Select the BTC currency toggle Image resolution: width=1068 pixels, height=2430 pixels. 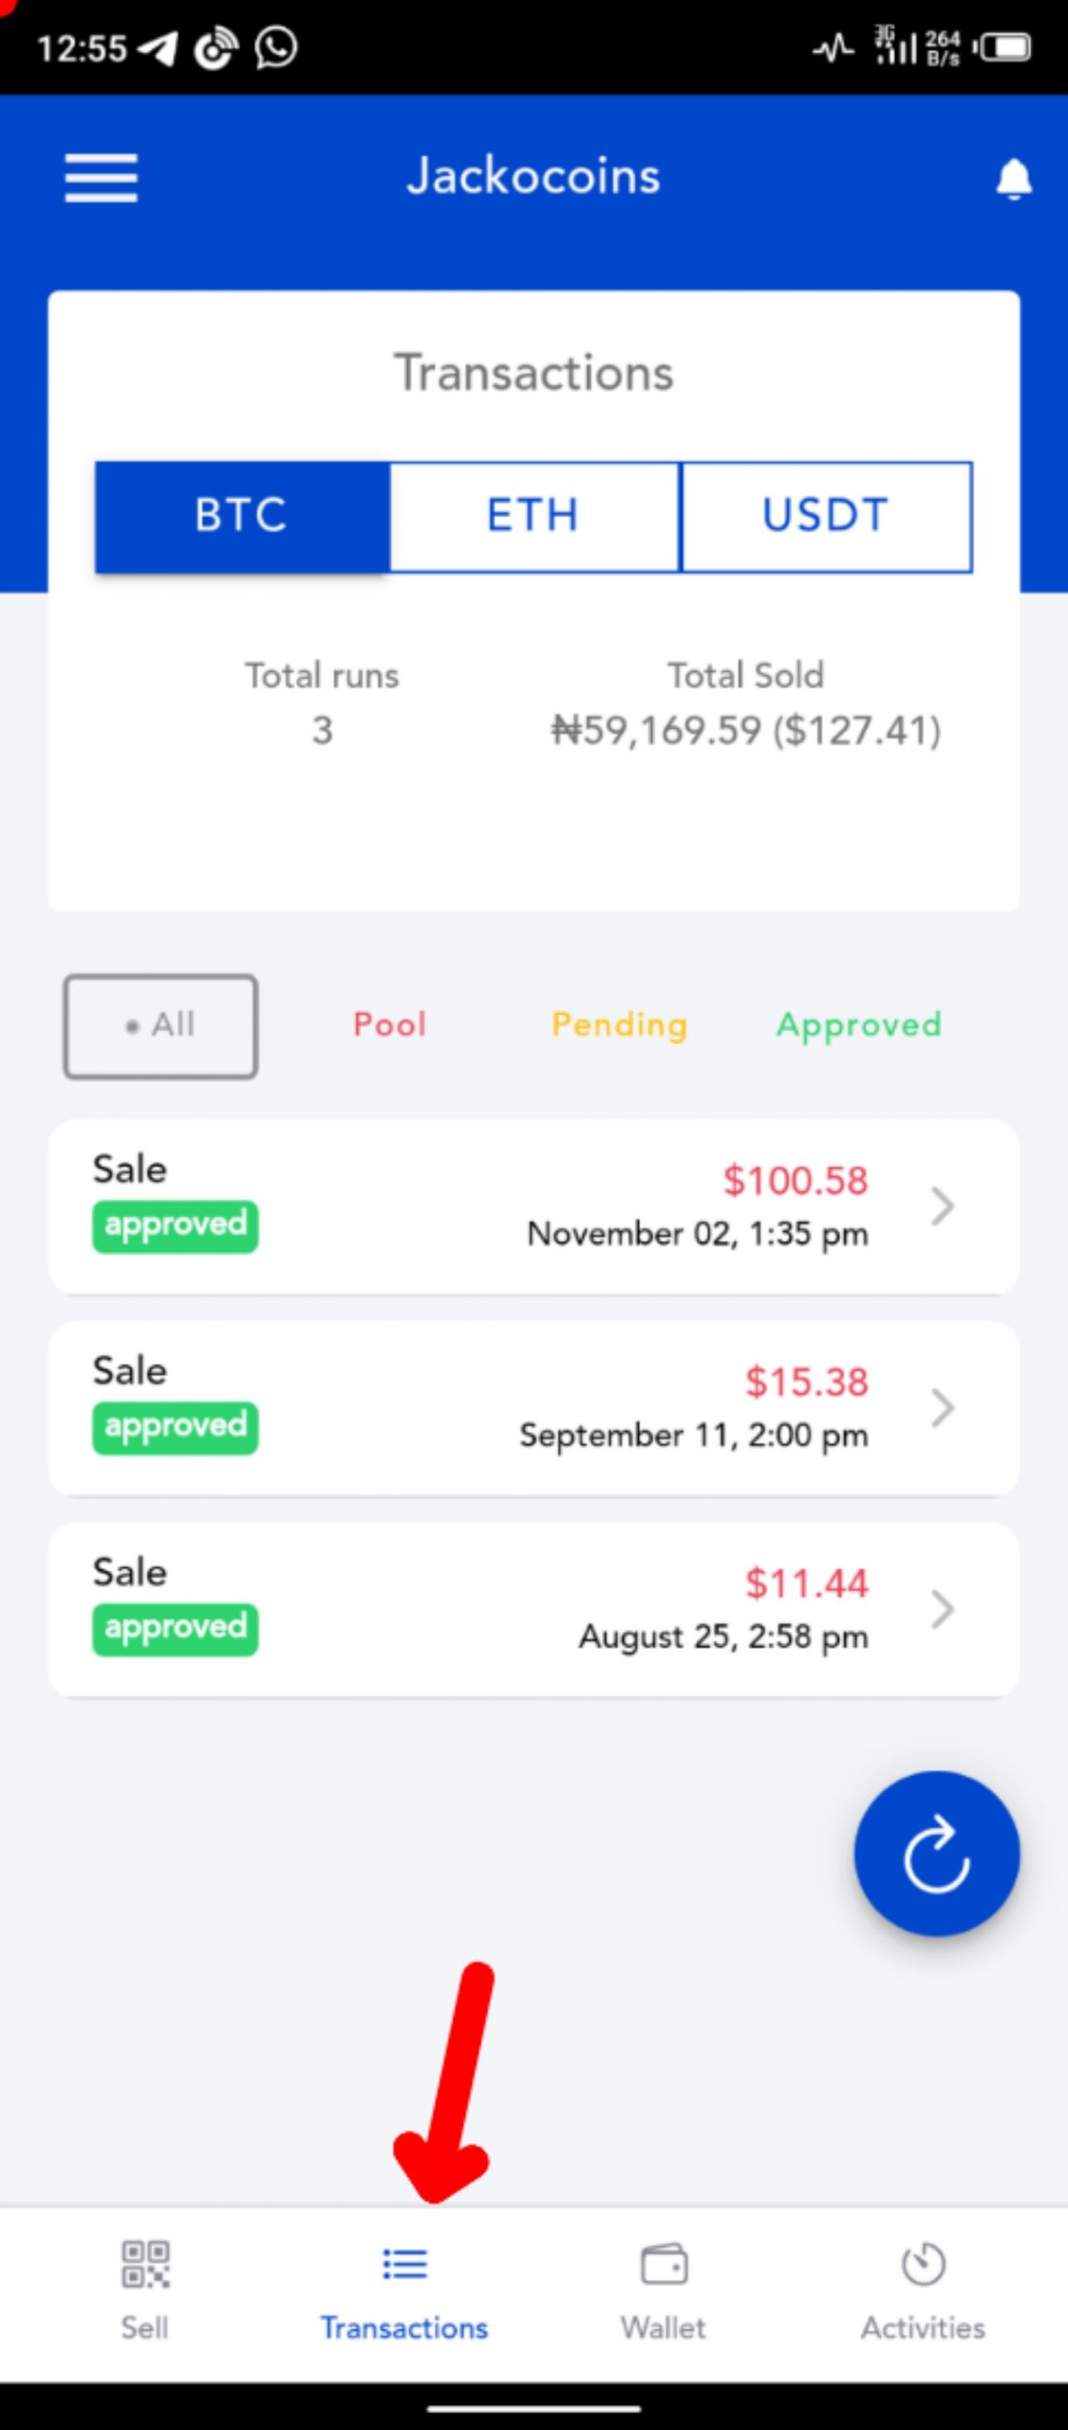coord(242,516)
